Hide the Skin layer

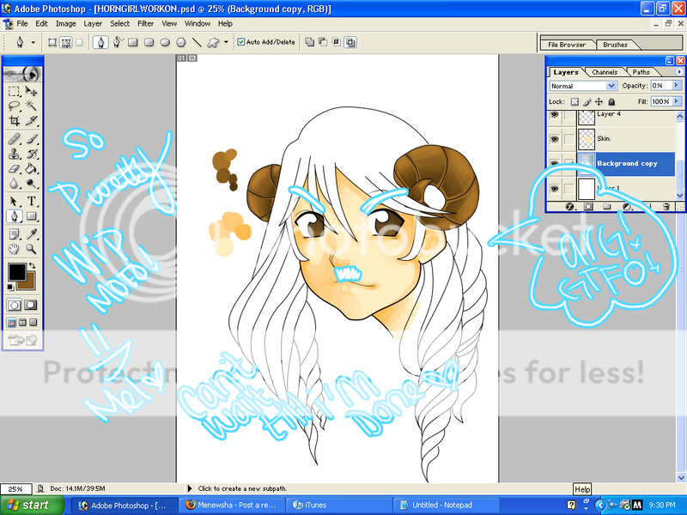click(x=554, y=138)
